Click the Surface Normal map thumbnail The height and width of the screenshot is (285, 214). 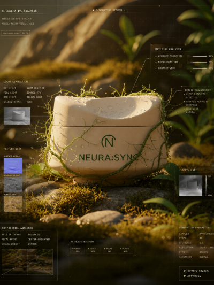(13, 166)
